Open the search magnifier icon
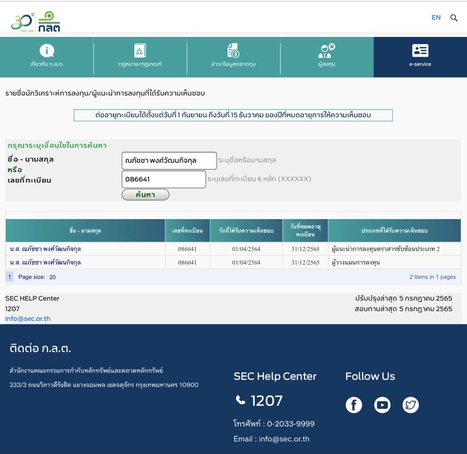The height and width of the screenshot is (454, 467). [x=453, y=18]
